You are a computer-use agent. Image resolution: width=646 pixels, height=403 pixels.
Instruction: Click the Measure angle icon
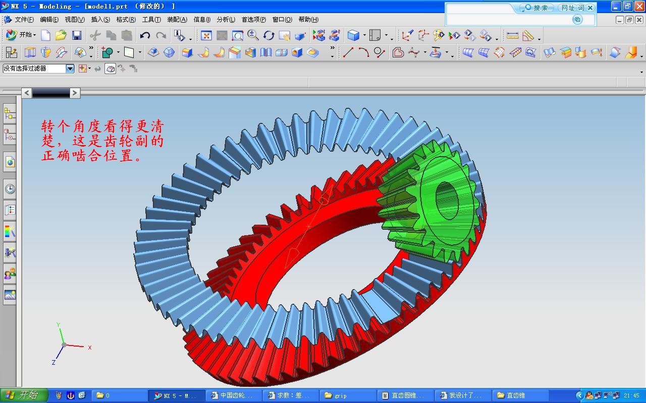(x=528, y=35)
